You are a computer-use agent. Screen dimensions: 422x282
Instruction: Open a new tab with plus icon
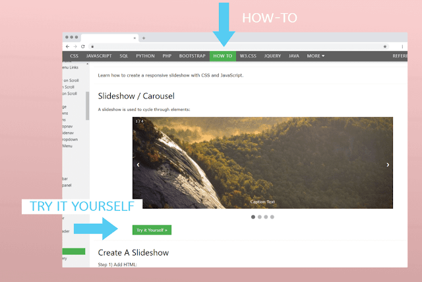click(x=144, y=38)
